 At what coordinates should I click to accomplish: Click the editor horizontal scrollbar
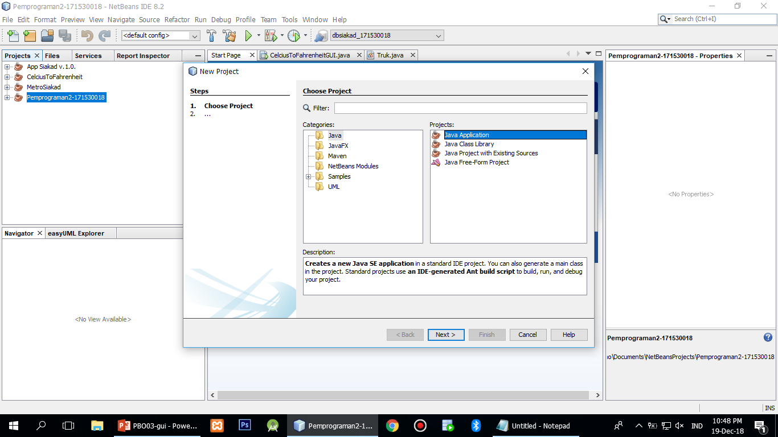(403, 395)
